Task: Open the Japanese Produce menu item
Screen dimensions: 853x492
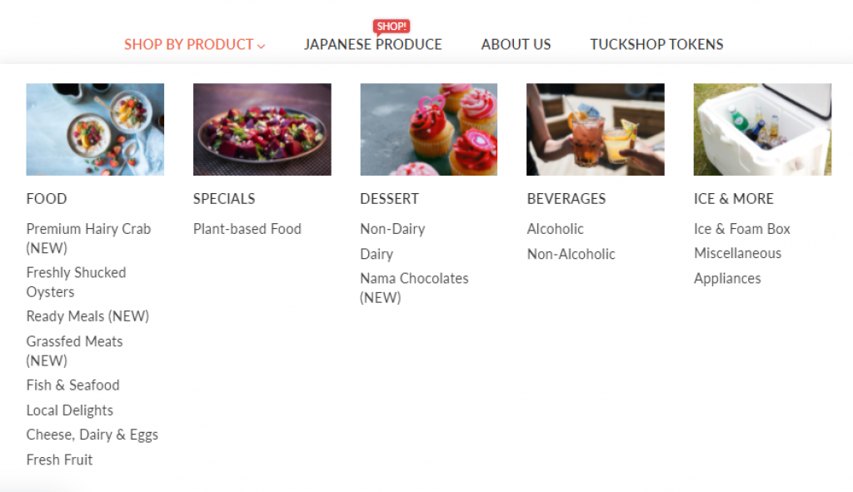Action: [372, 45]
